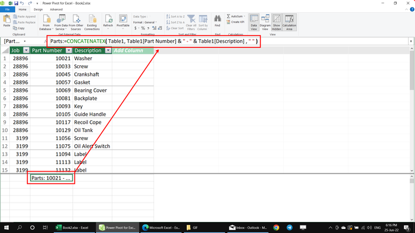Click the taskbar Search icon
The height and width of the screenshot is (233, 415).
(19, 228)
